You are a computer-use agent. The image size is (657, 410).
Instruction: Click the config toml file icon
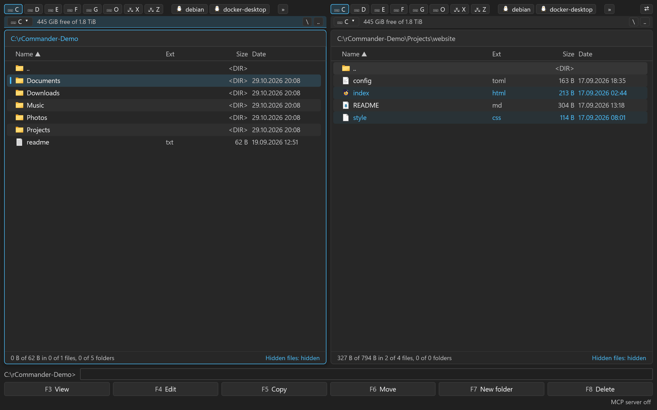(x=346, y=81)
